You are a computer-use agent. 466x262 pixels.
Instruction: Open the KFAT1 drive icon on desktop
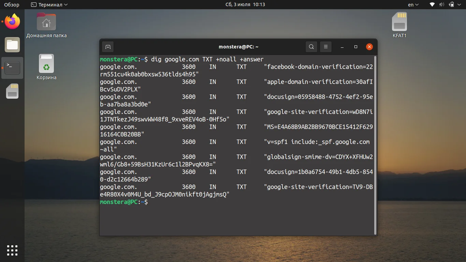pyautogui.click(x=399, y=21)
